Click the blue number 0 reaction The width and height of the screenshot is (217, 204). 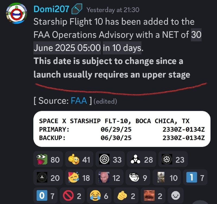point(45,196)
